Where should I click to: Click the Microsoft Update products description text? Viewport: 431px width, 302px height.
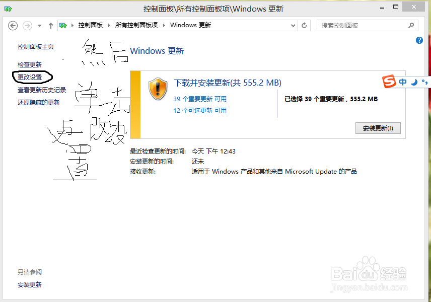point(274,172)
